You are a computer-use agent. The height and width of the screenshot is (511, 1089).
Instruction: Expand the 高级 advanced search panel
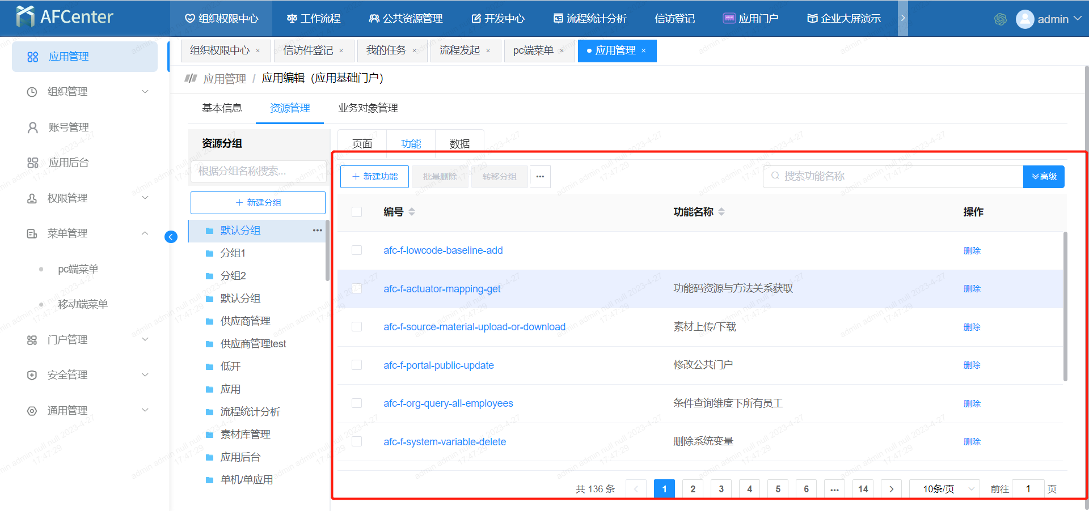(1044, 177)
